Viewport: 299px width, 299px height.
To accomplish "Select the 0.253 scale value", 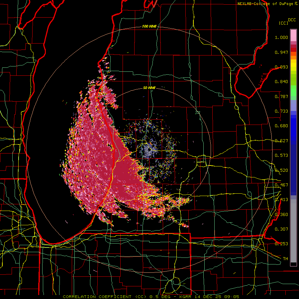I will [x=281, y=244].
